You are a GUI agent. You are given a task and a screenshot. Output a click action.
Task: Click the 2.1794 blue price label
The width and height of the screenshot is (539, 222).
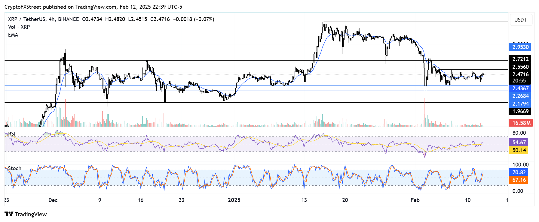coord(520,104)
